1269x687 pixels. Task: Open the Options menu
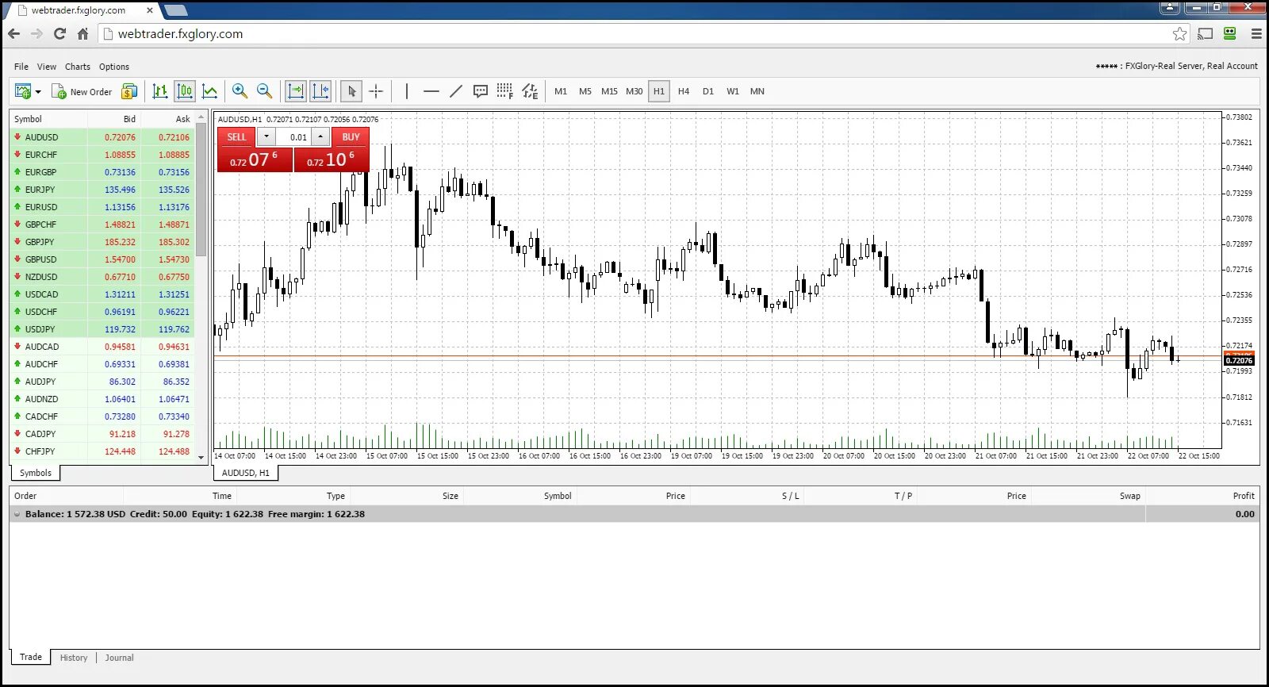coord(114,67)
